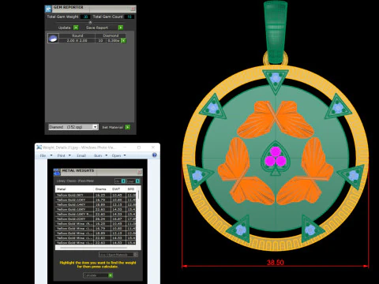Select the green bail atop the pendant
The height and width of the screenshot is (284, 379).
click(x=276, y=32)
